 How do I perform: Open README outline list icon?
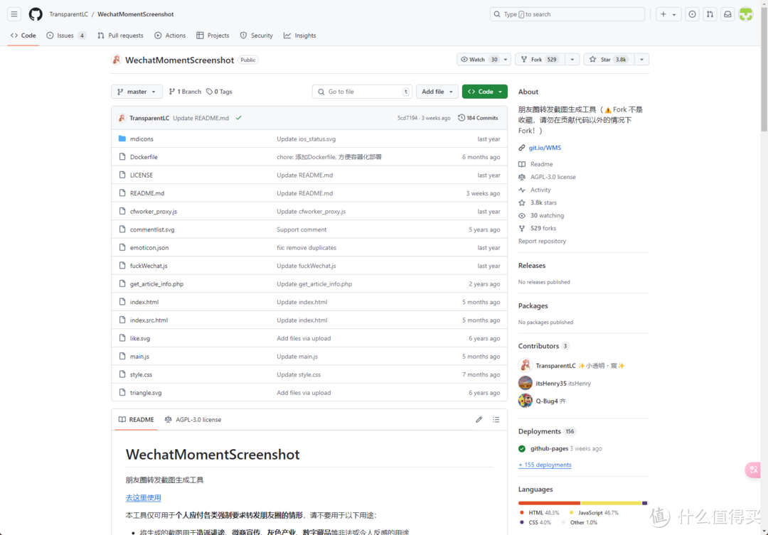pyautogui.click(x=496, y=419)
